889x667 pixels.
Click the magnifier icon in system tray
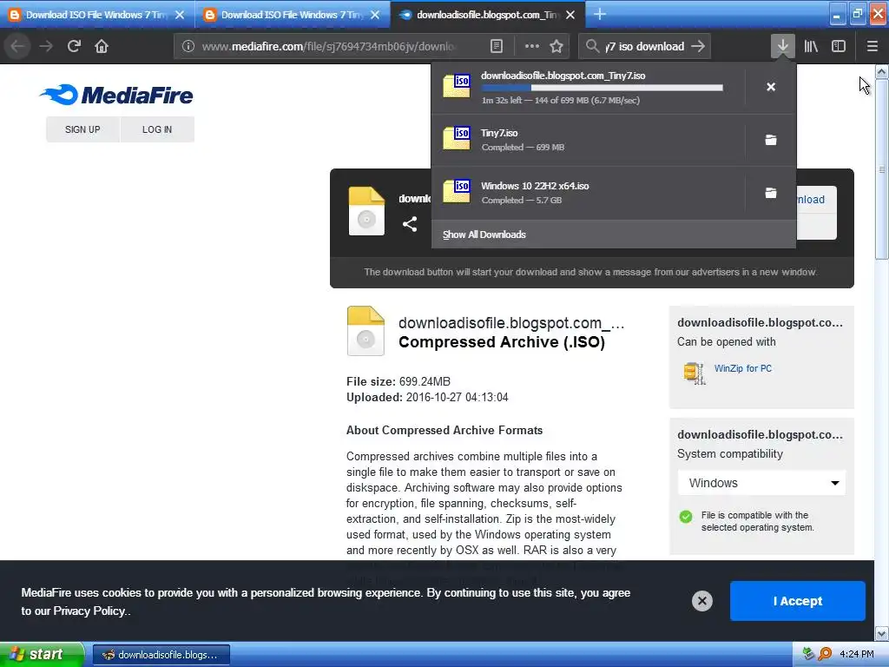(x=826, y=654)
